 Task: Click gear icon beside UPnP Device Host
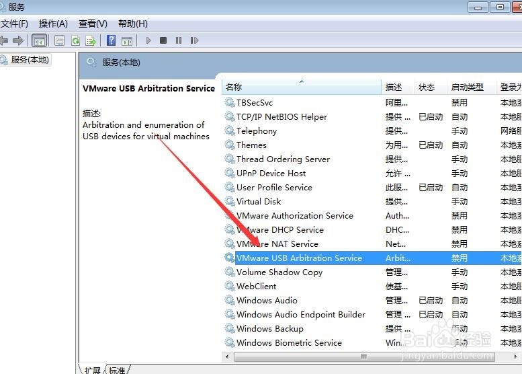[229, 173]
